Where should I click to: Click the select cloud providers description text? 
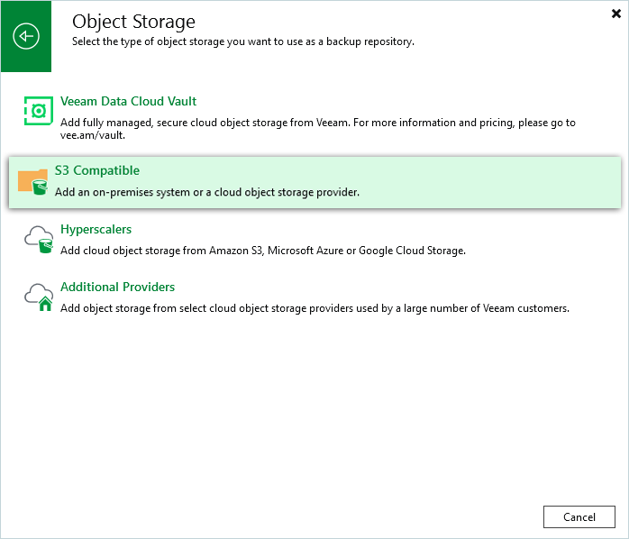point(314,308)
